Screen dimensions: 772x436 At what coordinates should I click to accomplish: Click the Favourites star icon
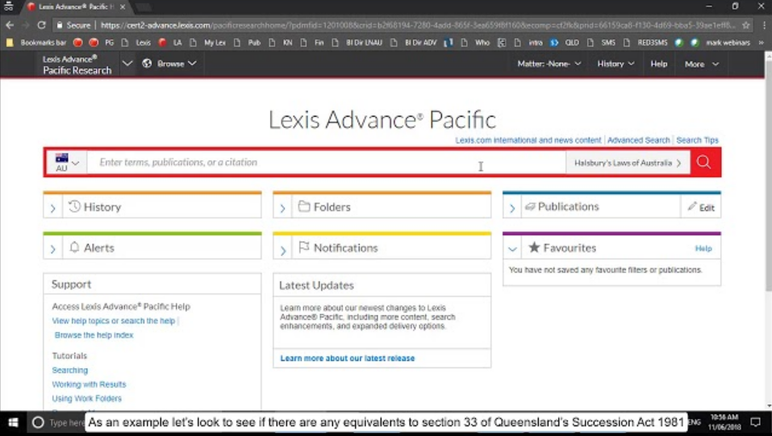534,247
